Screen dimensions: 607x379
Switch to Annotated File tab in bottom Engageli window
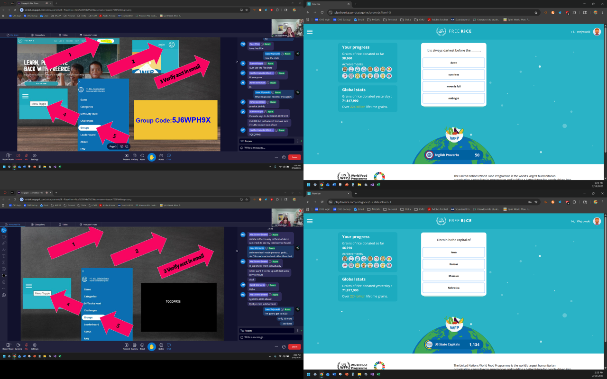[13, 225]
